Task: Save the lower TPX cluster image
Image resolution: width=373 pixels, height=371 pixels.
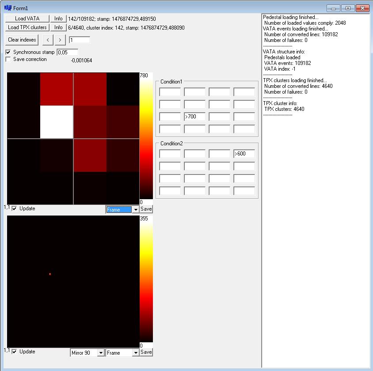Action: point(146,352)
